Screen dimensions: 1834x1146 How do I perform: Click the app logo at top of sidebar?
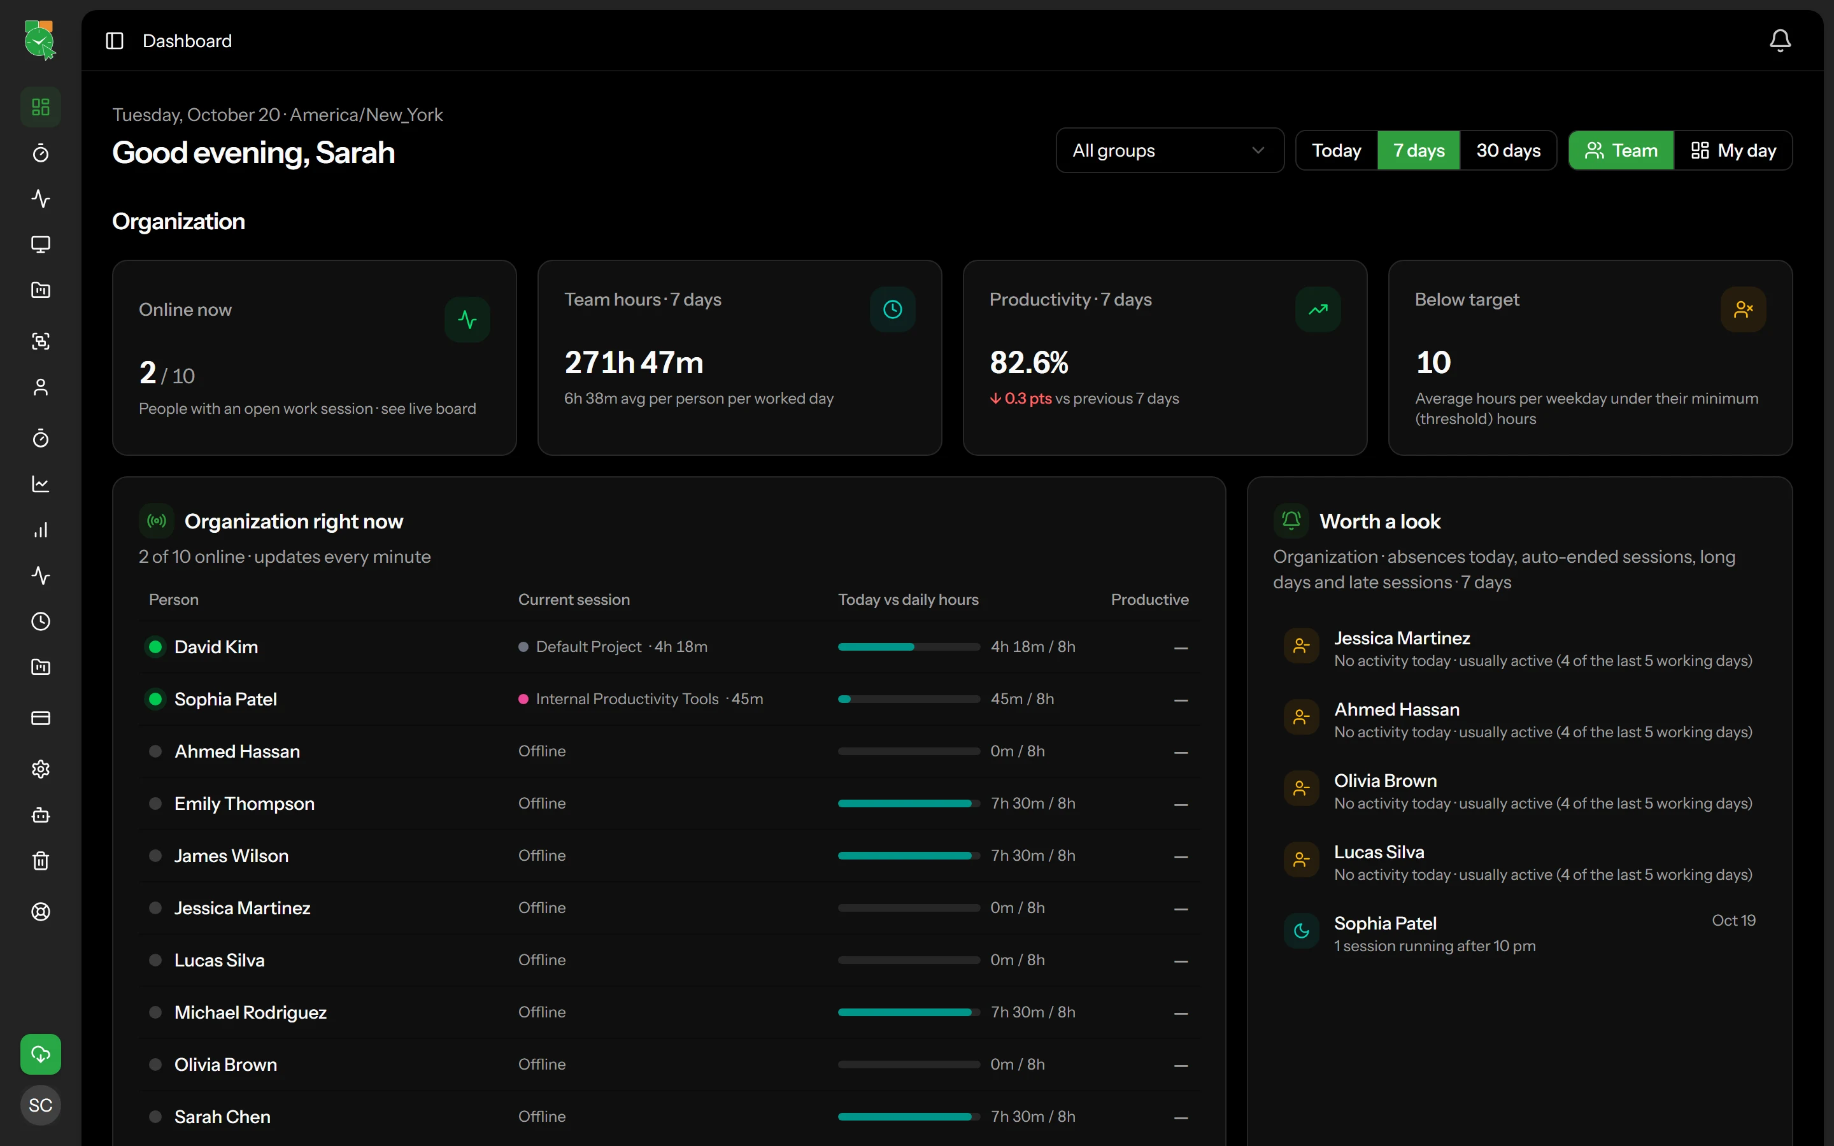pyautogui.click(x=39, y=40)
